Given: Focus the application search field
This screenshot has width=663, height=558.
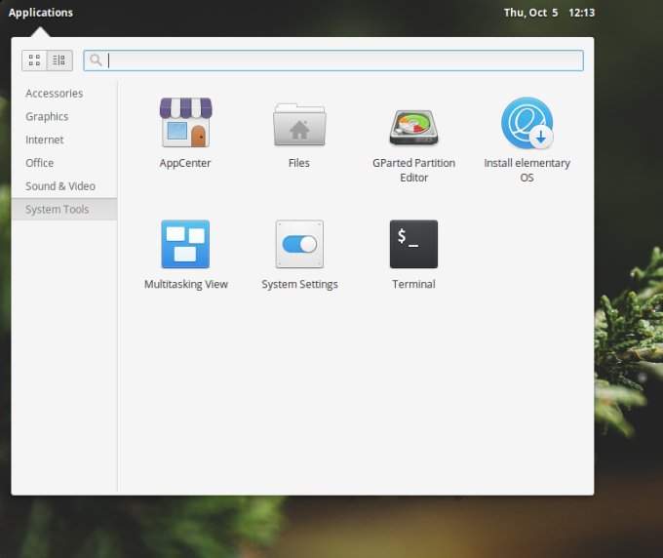Looking at the screenshot, I should (333, 60).
